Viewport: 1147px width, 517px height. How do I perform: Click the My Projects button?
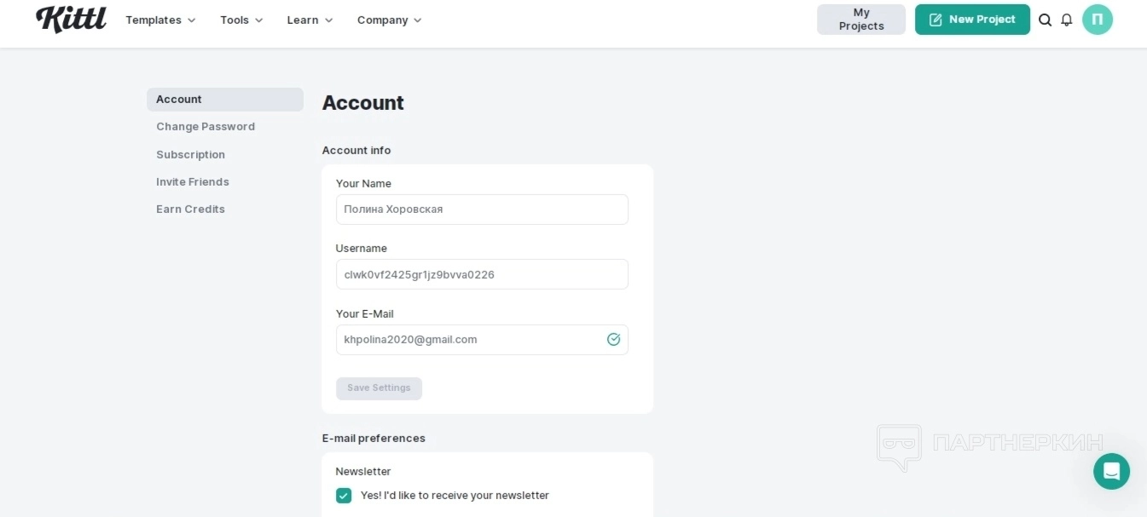861,20
